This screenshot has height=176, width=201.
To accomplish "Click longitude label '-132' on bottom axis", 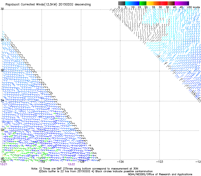I will pos(42,162).
